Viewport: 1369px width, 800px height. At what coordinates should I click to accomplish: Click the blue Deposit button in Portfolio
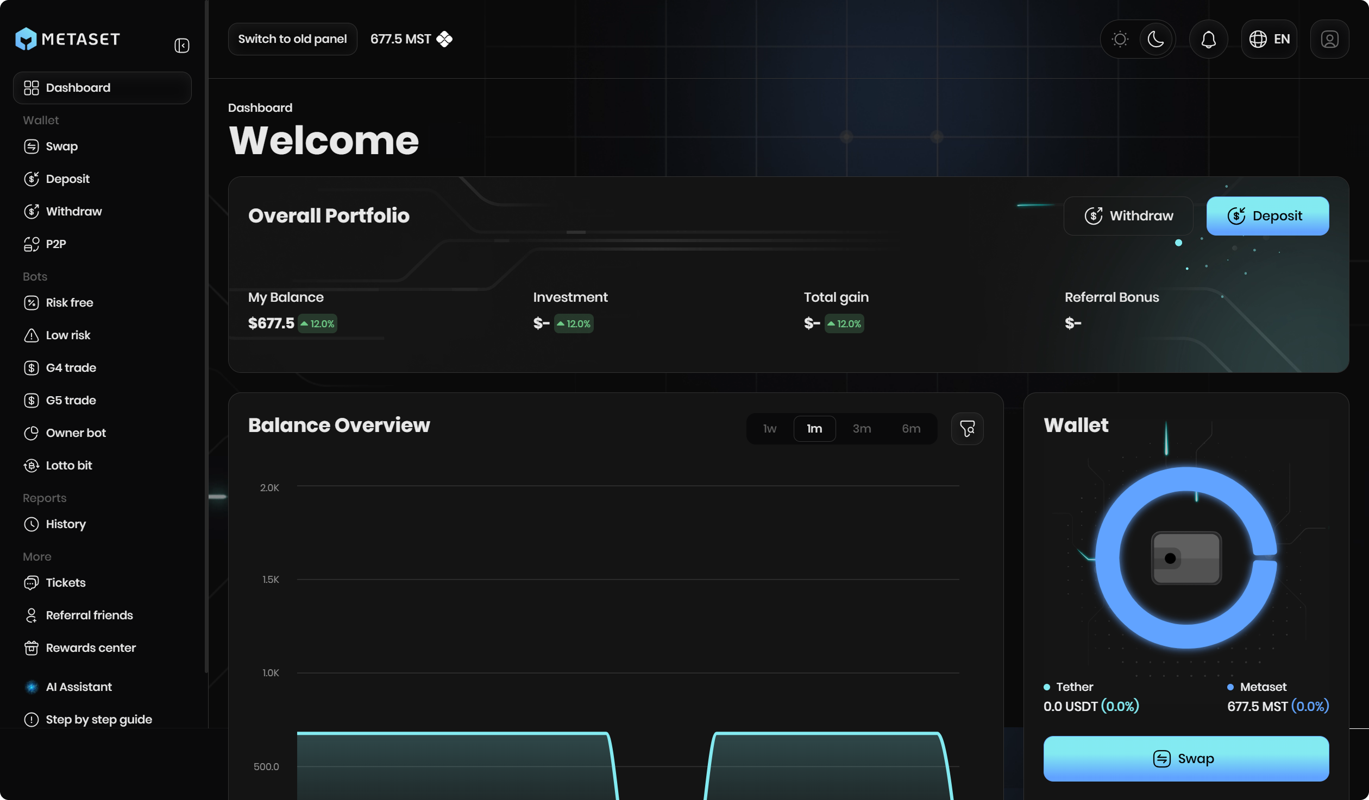[1267, 216]
